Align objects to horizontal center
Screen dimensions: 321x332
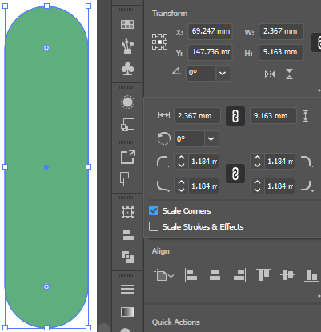(x=215, y=275)
